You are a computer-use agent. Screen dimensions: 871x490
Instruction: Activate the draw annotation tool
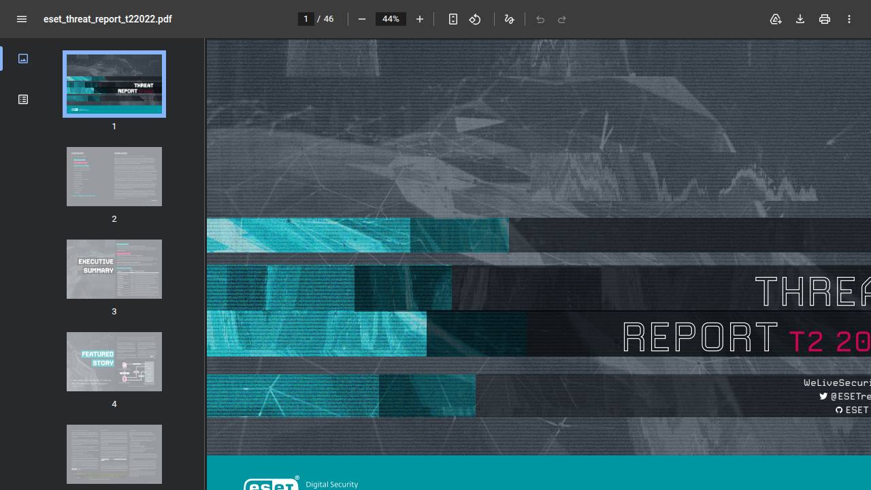click(509, 19)
